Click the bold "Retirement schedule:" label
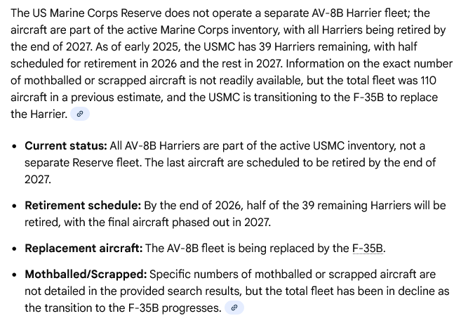 point(83,206)
